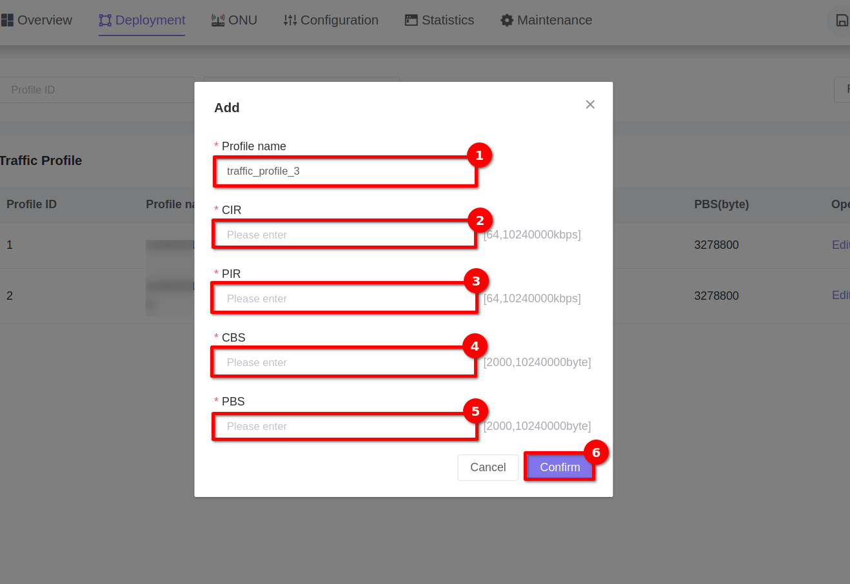Switch to the Statistics tab label
The height and width of the screenshot is (584, 850).
pos(448,21)
